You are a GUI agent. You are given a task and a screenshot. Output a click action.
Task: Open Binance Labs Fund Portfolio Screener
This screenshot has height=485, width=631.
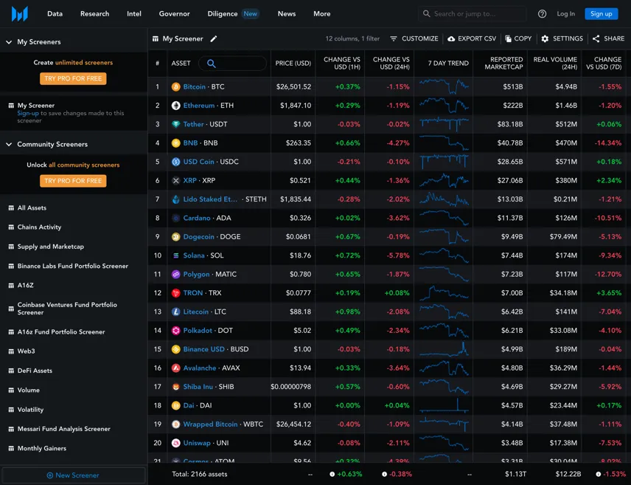[73, 266]
